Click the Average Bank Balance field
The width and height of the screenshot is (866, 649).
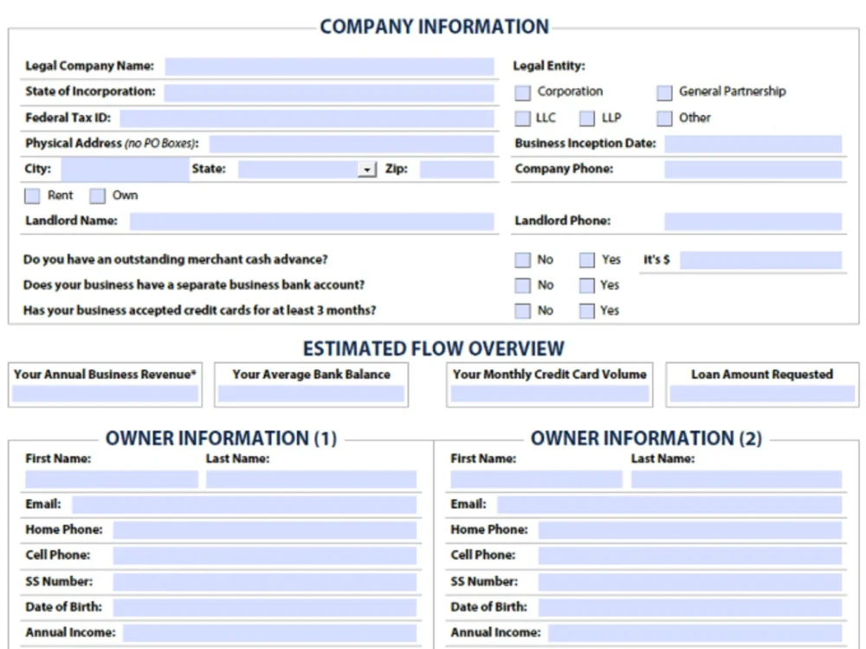312,394
